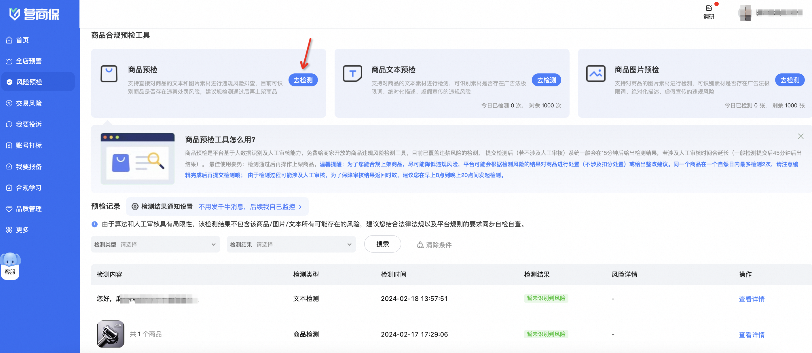Go to 首页 in the sidebar
This screenshot has height=353, width=812.
(x=22, y=40)
